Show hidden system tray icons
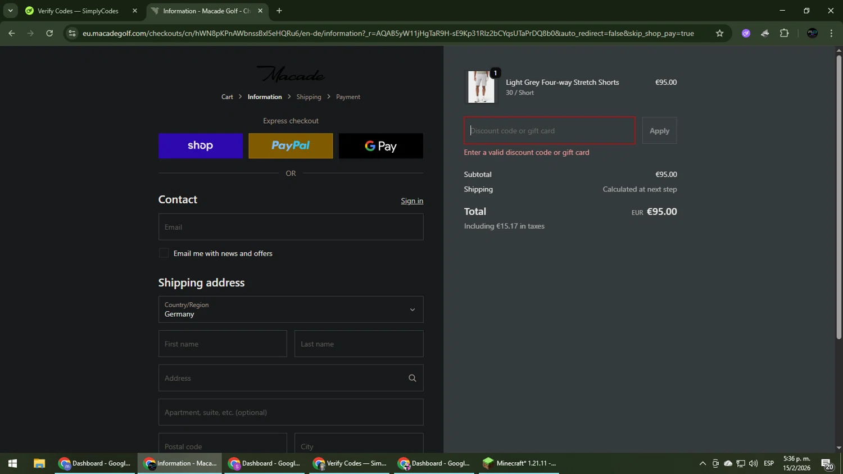843x474 pixels. [703, 463]
